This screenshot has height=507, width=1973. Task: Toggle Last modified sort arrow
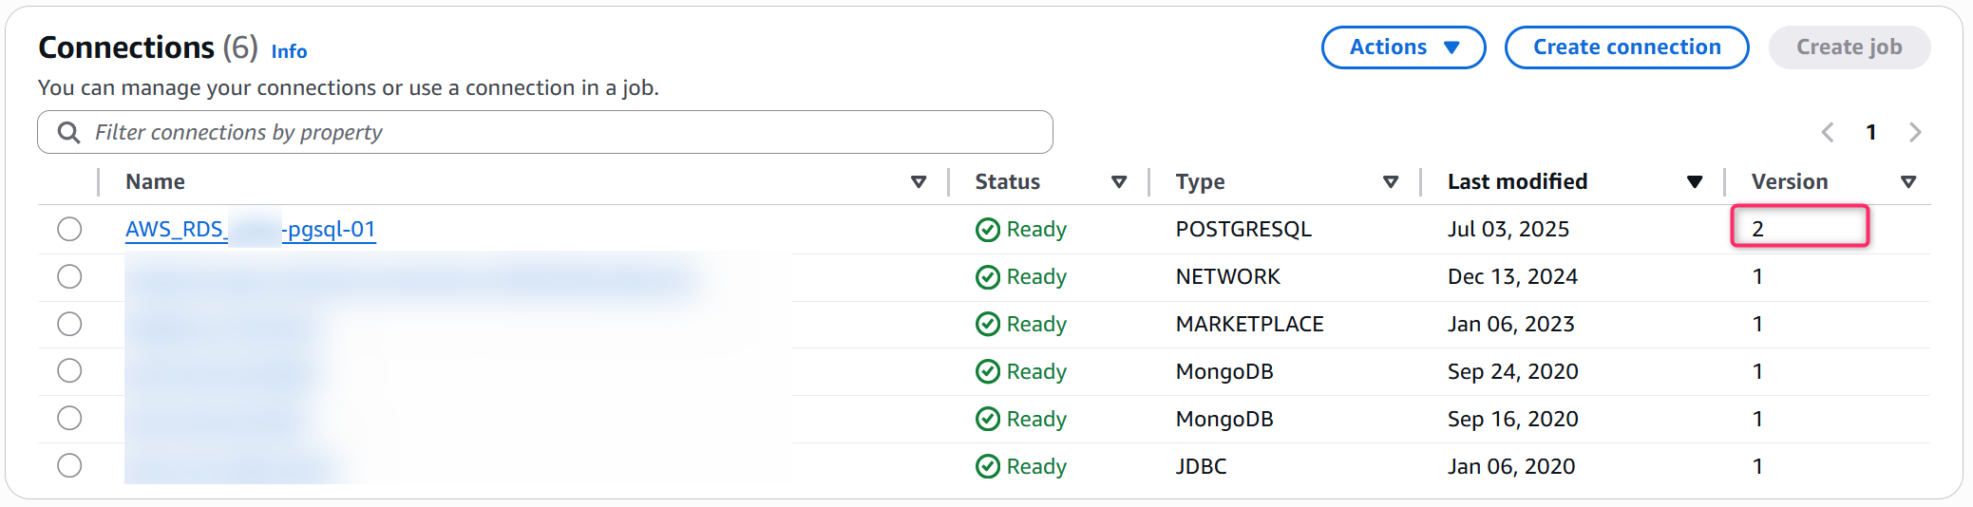1695,181
